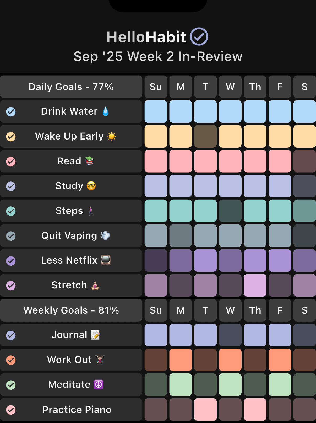Toggle the Drink Water checkmark circle
316x423 pixels.
coord(11,112)
